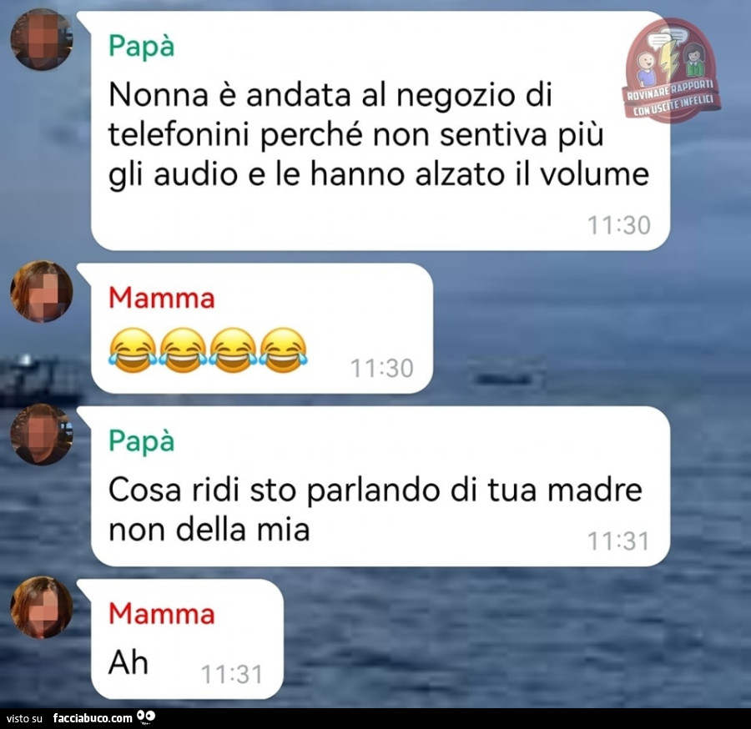Open Papà's avatar on the first message
Viewport: 751px width, 729px height.
tap(42, 39)
